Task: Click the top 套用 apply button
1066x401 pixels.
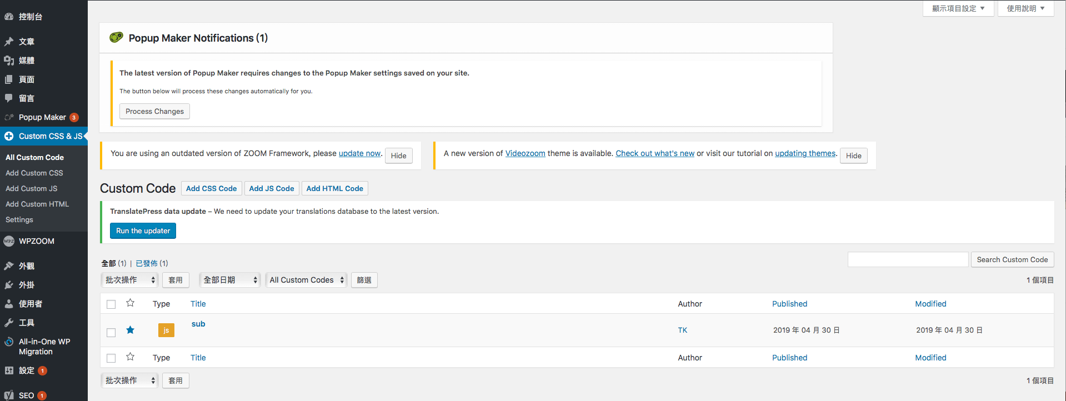Action: [x=176, y=280]
